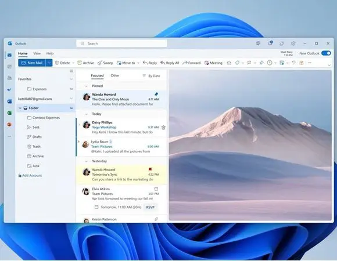337x261 pixels.
Task: Open the People icon in the sidebar
Action: (x=9, y=78)
